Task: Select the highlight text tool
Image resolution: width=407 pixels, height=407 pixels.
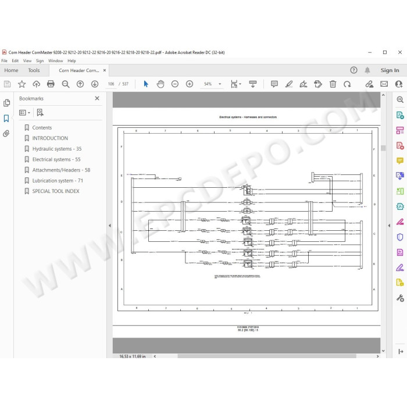Action: tap(289, 84)
